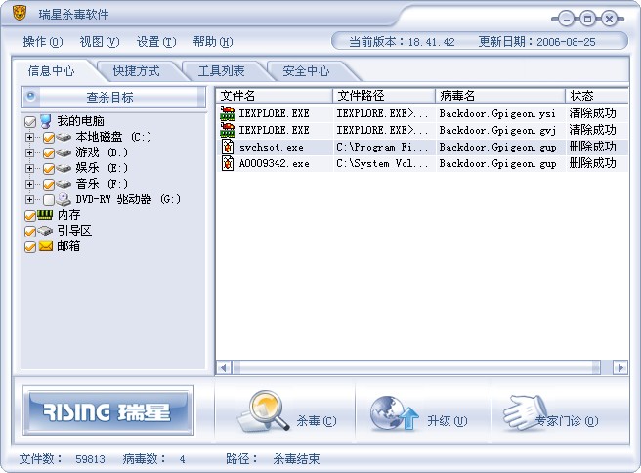
Task: Click the RISING 瑞星 logo button
Action: [x=108, y=410]
